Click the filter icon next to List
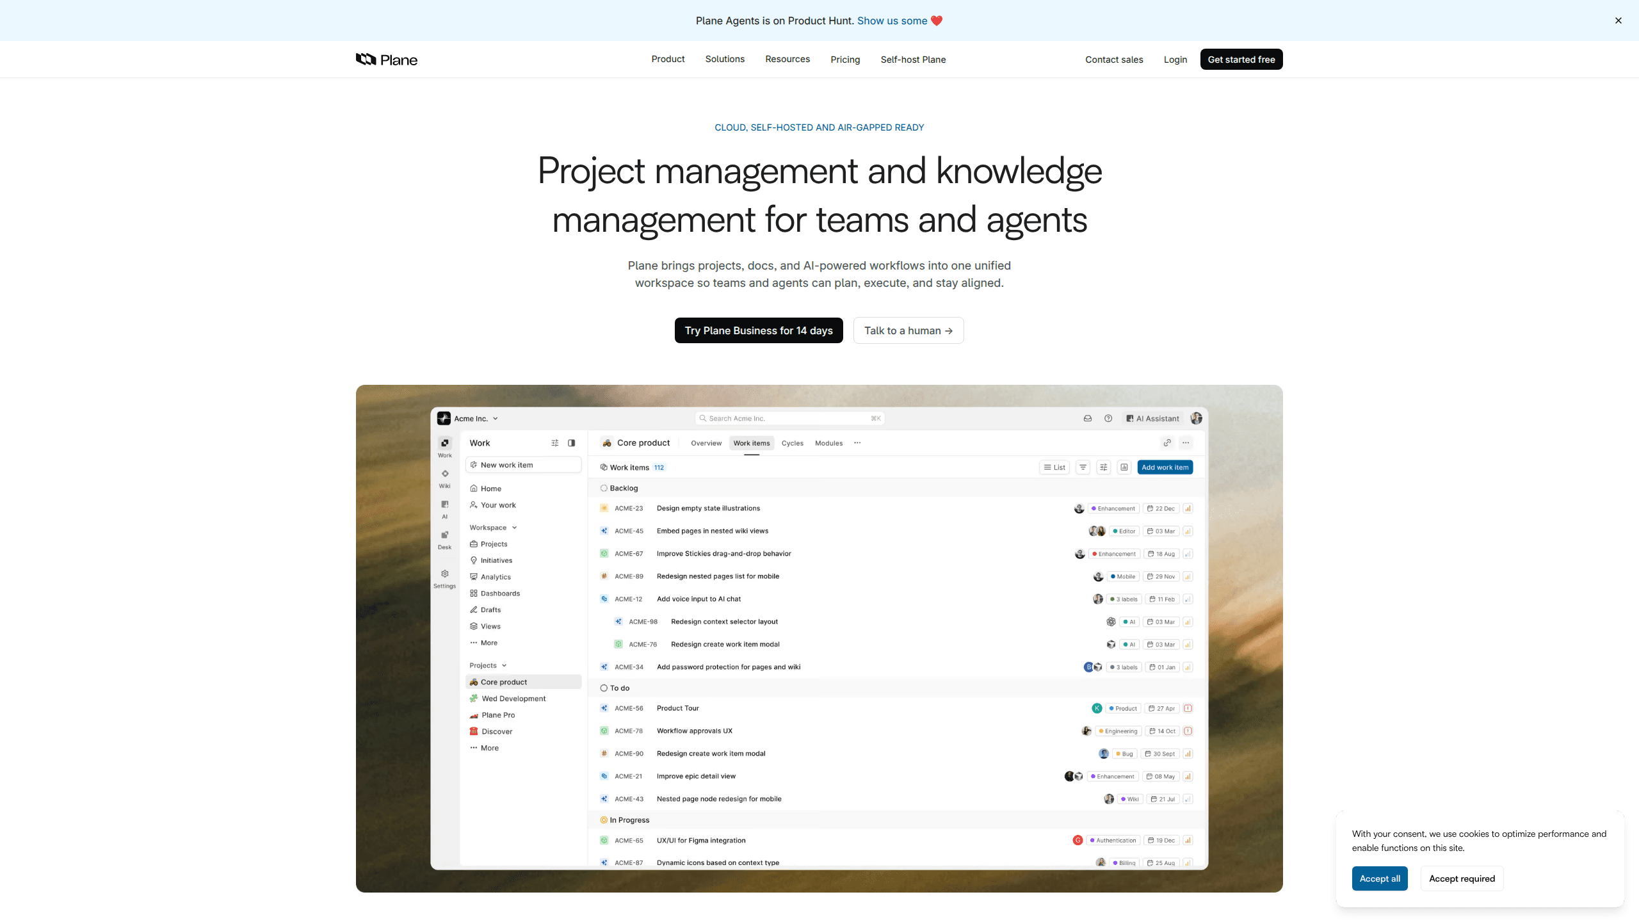Viewport: 1639px width, 922px height. coord(1083,467)
